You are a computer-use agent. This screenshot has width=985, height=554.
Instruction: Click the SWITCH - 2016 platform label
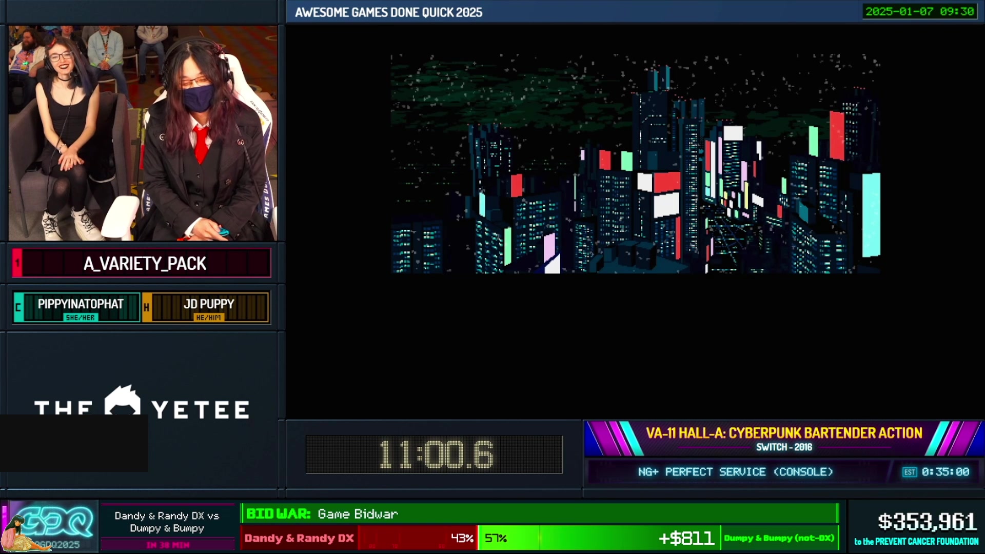[x=784, y=447]
